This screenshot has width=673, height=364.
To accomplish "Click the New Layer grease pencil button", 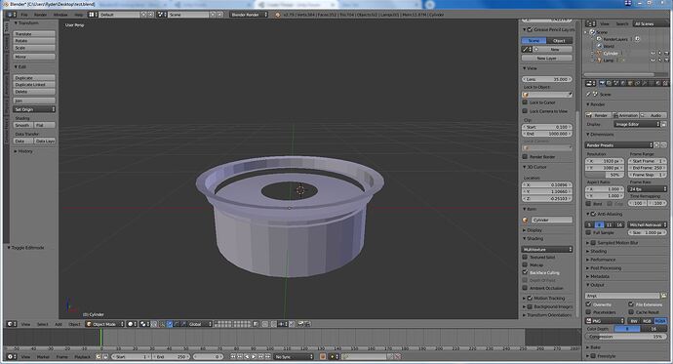I will (547, 58).
